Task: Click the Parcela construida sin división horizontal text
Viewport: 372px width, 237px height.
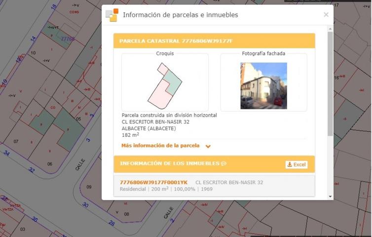Action: click(169, 115)
